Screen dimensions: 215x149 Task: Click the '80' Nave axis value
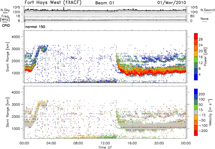tap(192, 16)
